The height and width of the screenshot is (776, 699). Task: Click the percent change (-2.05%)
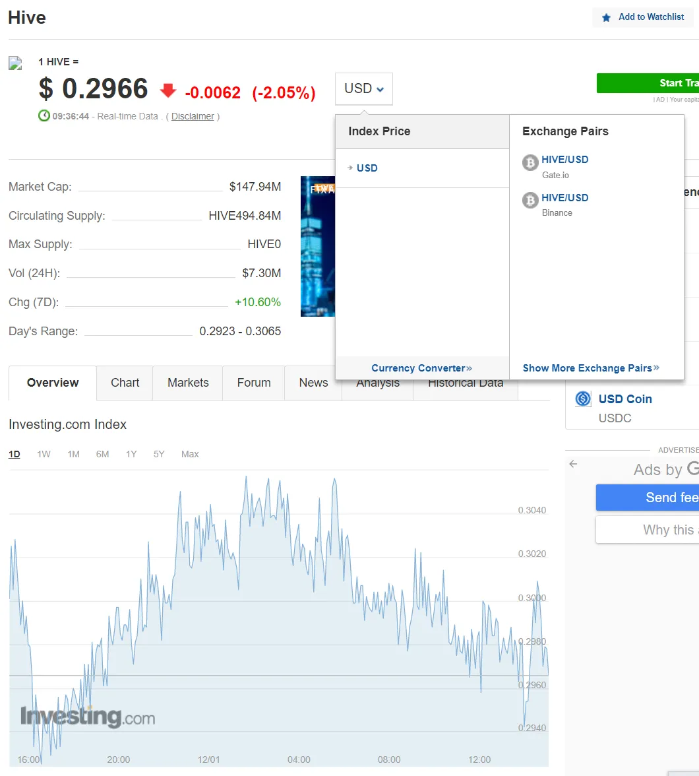284,92
